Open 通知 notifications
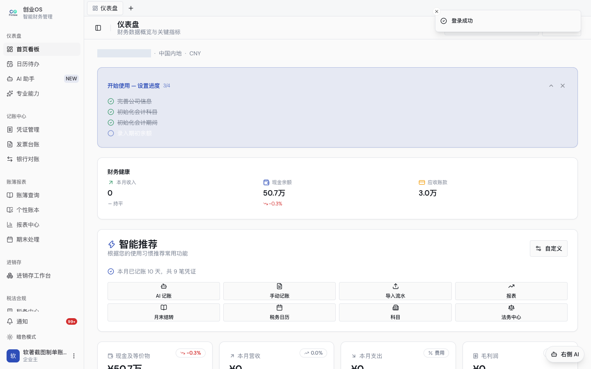 click(x=42, y=321)
